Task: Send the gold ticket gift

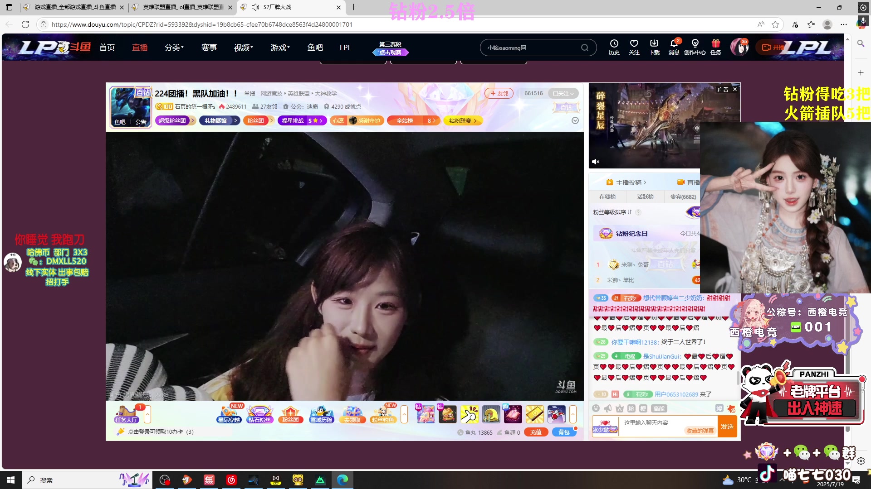Action: point(534,414)
